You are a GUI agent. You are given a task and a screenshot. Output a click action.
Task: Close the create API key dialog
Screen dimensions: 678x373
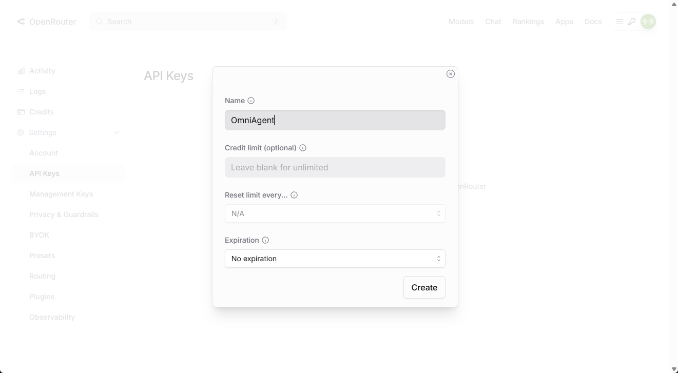(451, 74)
